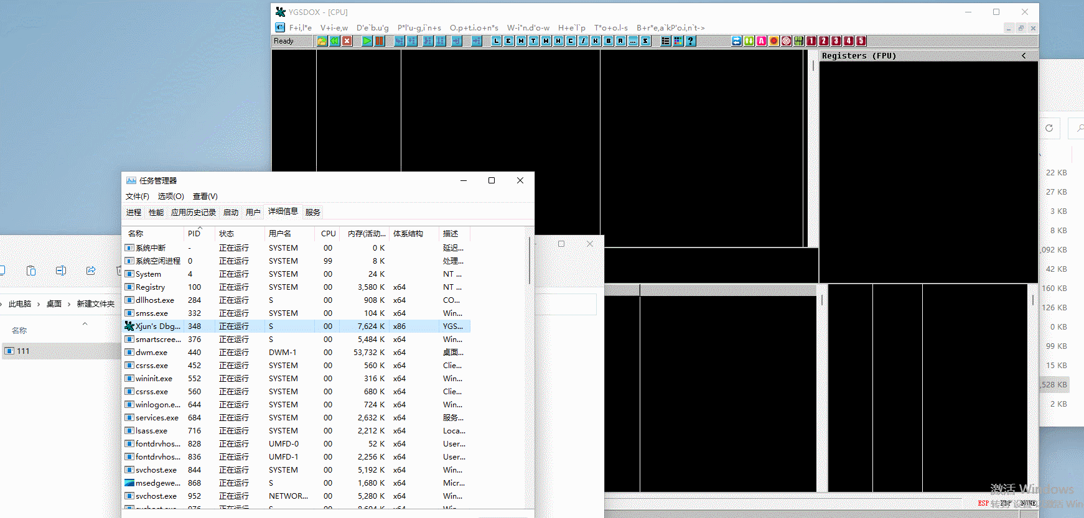Screen dimensions: 1084x518
Task: Open Executable modules via E icon
Action: click(x=509, y=41)
